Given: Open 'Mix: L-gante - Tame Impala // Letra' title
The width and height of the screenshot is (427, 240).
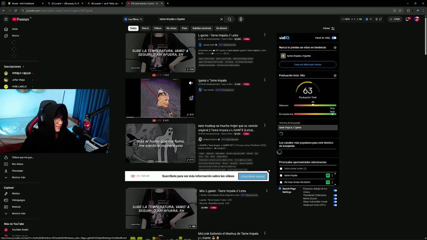Looking at the screenshot, I should [x=223, y=191].
